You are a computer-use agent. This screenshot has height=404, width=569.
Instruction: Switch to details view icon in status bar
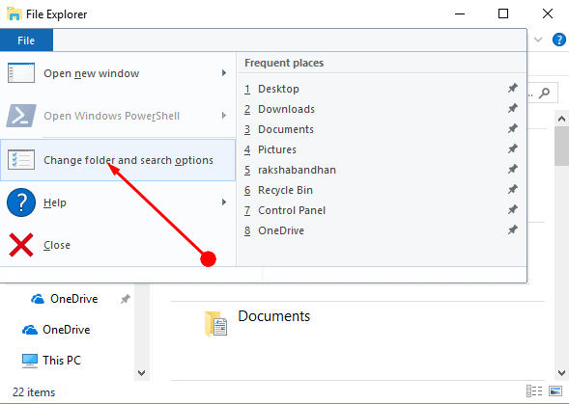tap(534, 391)
